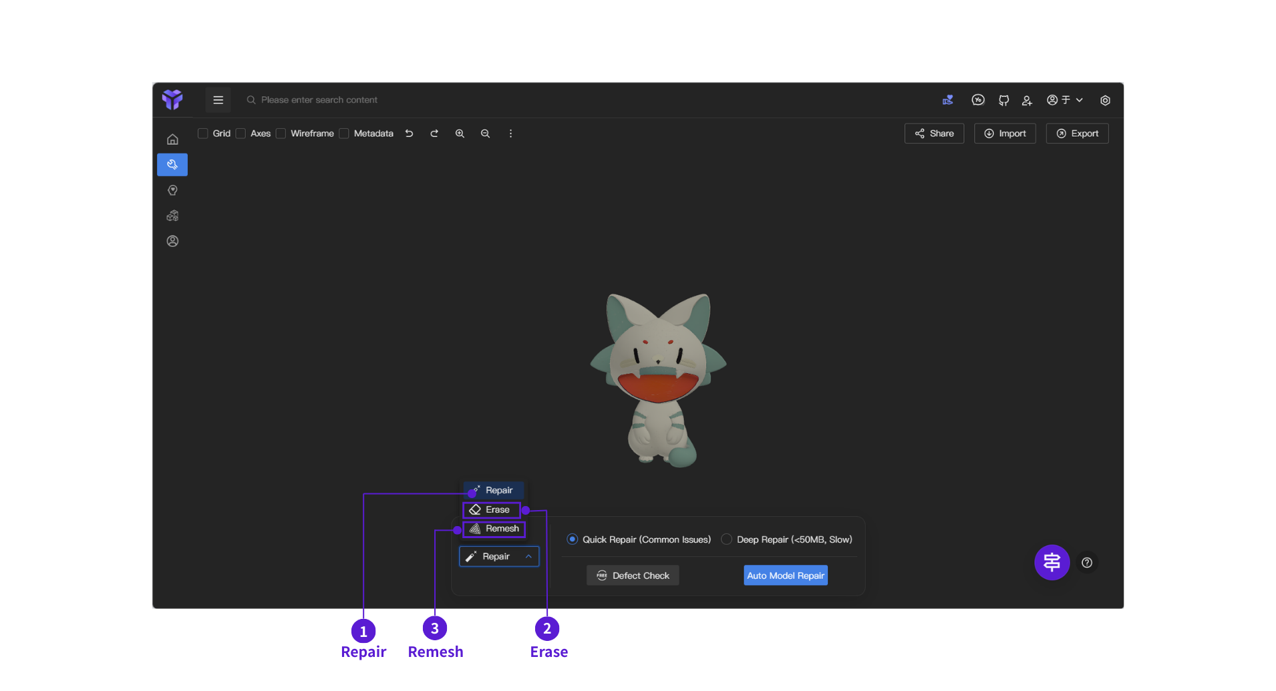Image resolution: width=1276 pixels, height=691 pixels.
Task: Click the Auto Model Repair button
Action: [786, 575]
